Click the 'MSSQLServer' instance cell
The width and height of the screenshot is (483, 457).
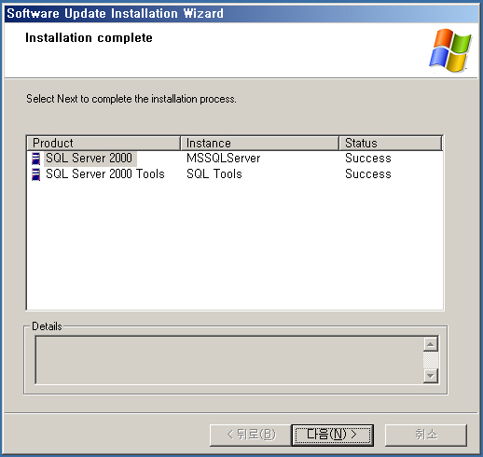point(224,159)
